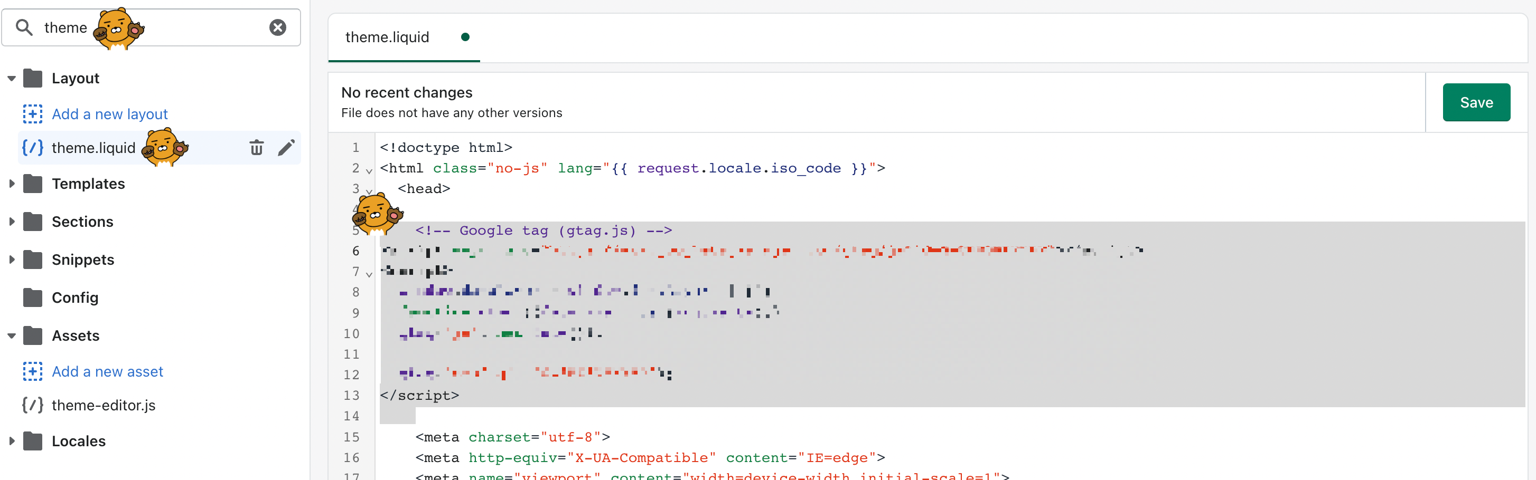Click line number 13 in gutter
Screen dimensions: 1536x480
point(352,396)
